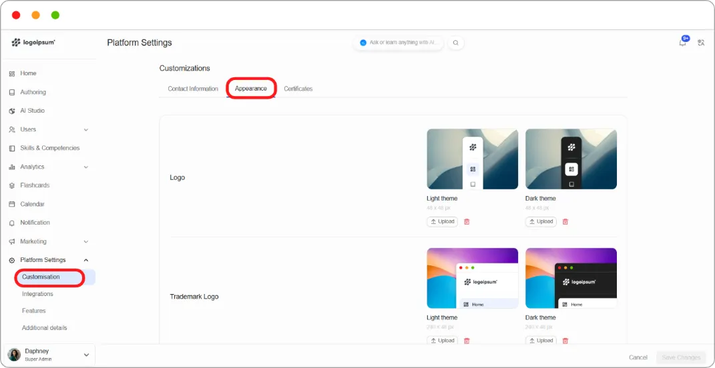
Task: Click the Ask or learn anything search field
Action: click(x=398, y=43)
